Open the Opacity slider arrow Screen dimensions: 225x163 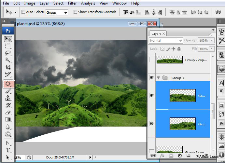coord(212,40)
